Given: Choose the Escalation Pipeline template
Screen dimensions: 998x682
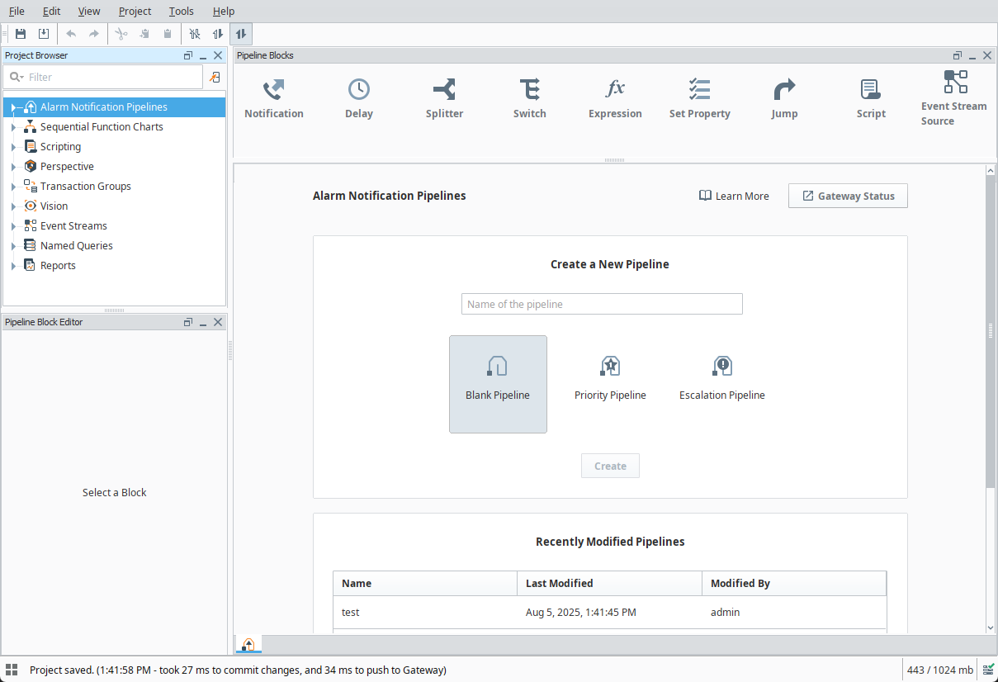Looking at the screenshot, I should [722, 384].
